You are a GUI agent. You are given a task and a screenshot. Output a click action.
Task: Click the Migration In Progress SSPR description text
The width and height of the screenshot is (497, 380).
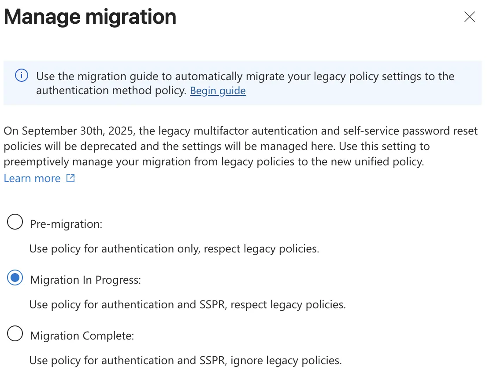pyautogui.click(x=187, y=304)
